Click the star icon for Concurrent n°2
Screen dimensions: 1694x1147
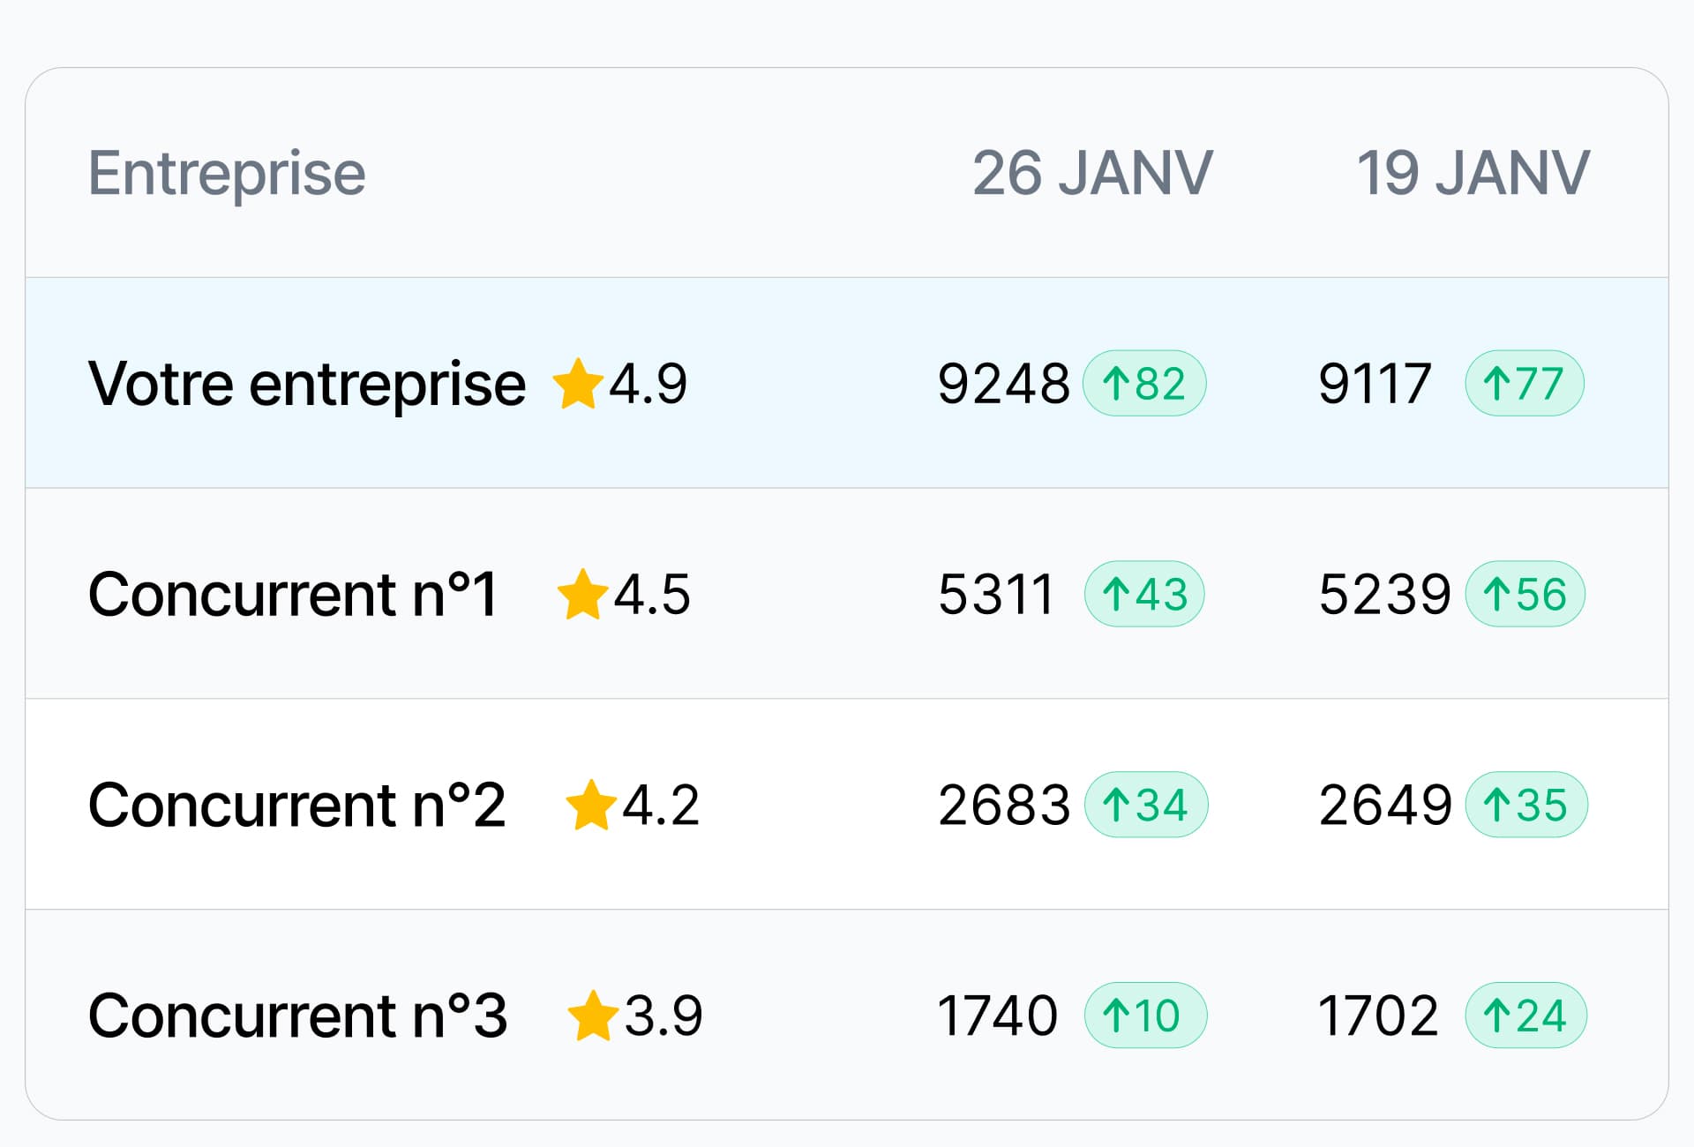[590, 805]
